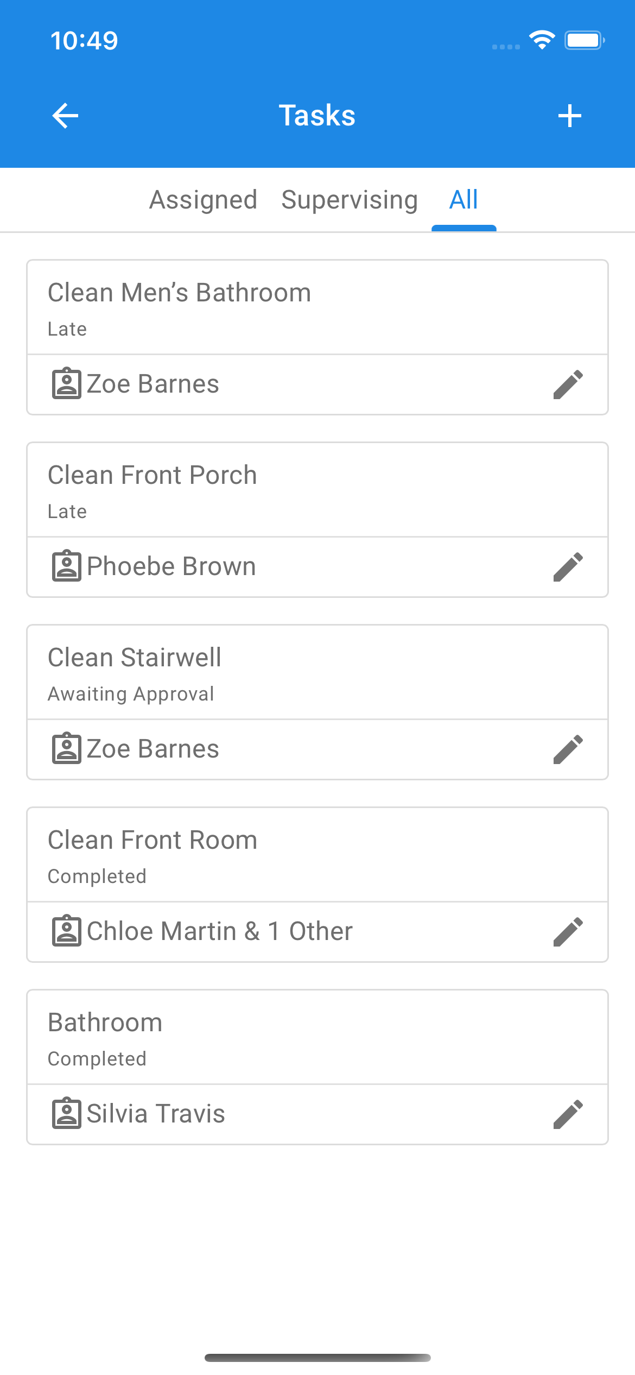Open the Clean Front Porch task card
Screen dimensions: 635x1375
(x=152, y=476)
